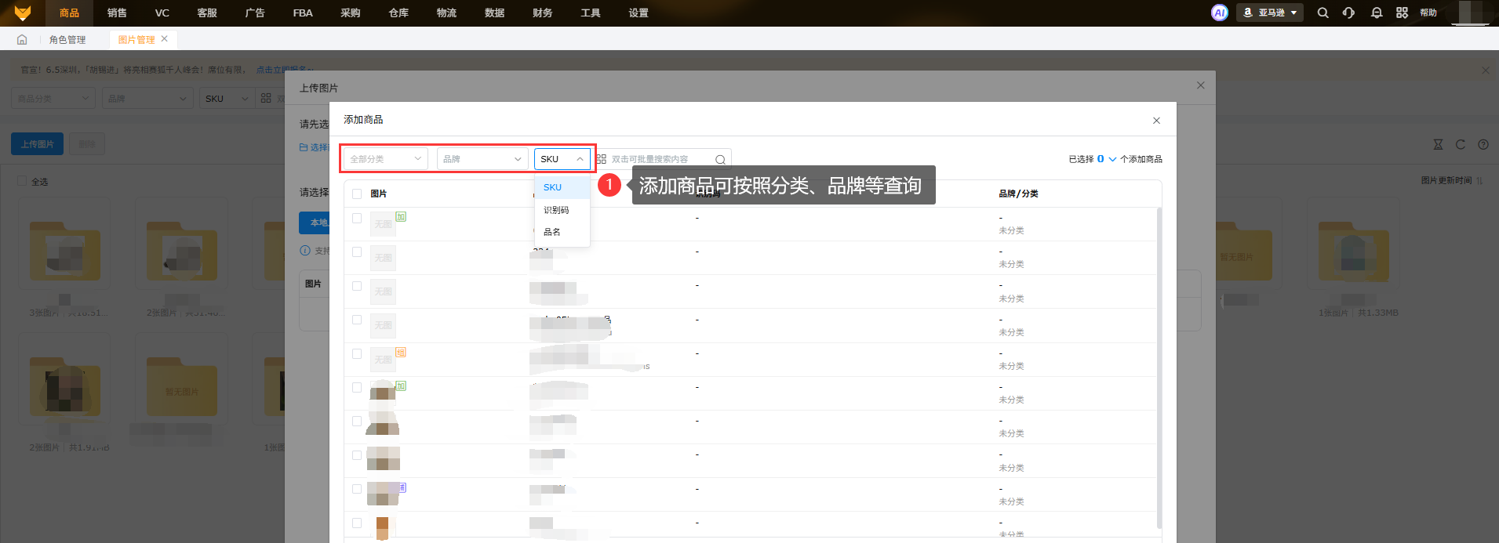
Task: Open 品牌 dropdown on background page
Action: 147,98
